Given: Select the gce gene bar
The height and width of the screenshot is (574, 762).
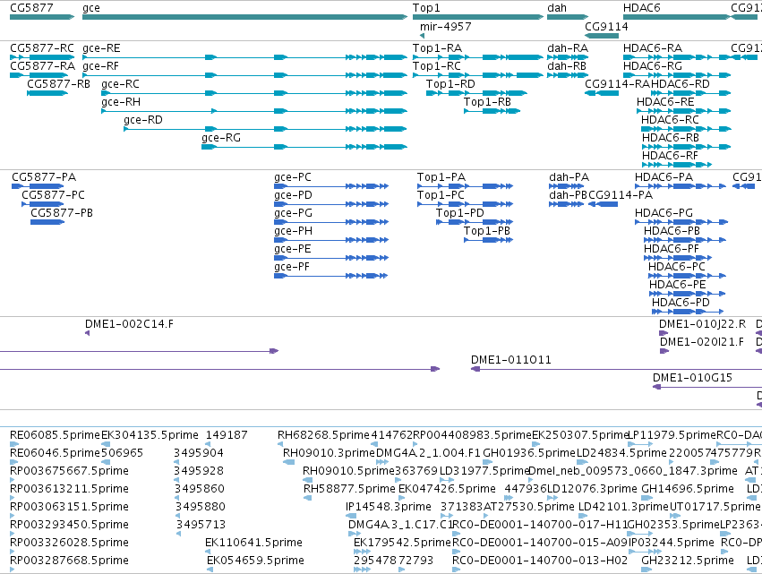Looking at the screenshot, I should pos(245,17).
